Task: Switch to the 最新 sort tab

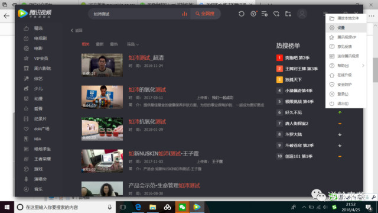Action: point(100,44)
